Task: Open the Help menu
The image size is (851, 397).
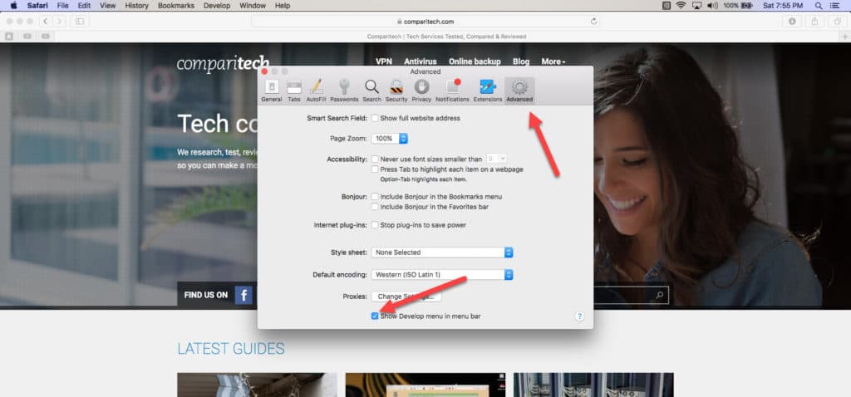Action: pyautogui.click(x=283, y=6)
